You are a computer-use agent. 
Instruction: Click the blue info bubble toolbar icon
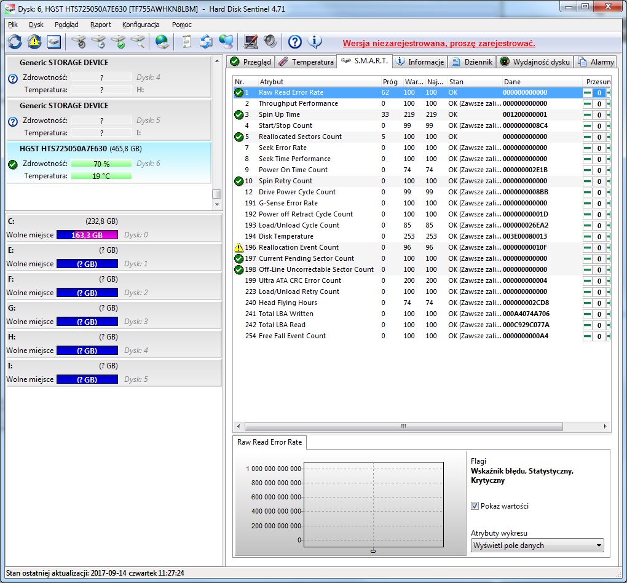[x=315, y=42]
